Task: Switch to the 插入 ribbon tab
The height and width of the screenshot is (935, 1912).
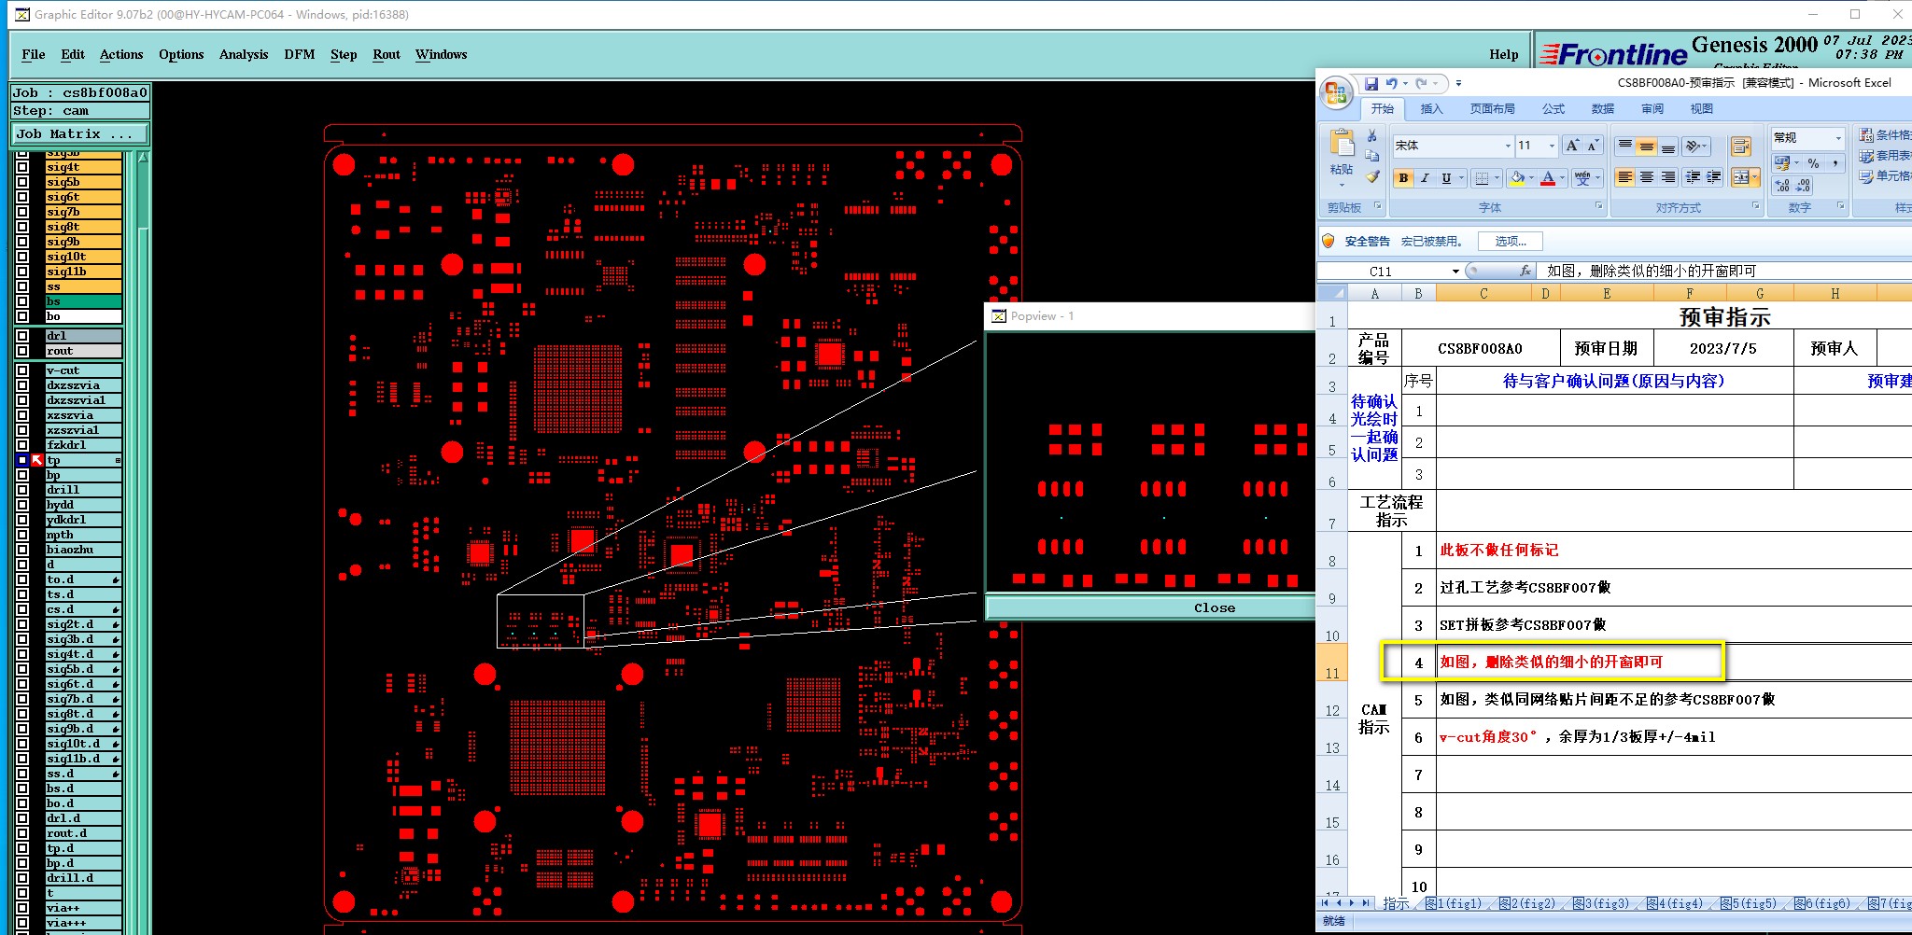Action: click(1431, 109)
